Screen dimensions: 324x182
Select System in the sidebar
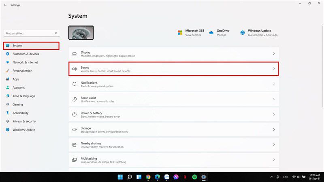click(31, 46)
